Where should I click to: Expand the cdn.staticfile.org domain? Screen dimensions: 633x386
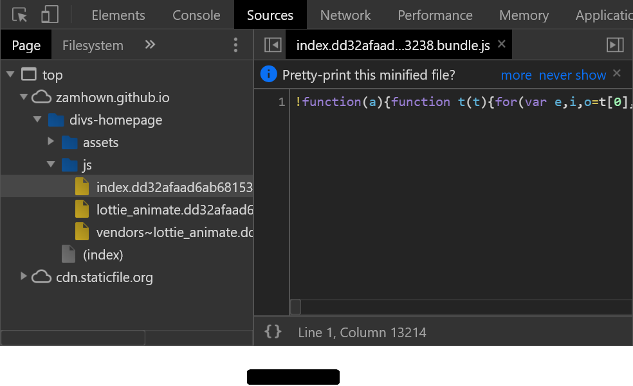(24, 277)
